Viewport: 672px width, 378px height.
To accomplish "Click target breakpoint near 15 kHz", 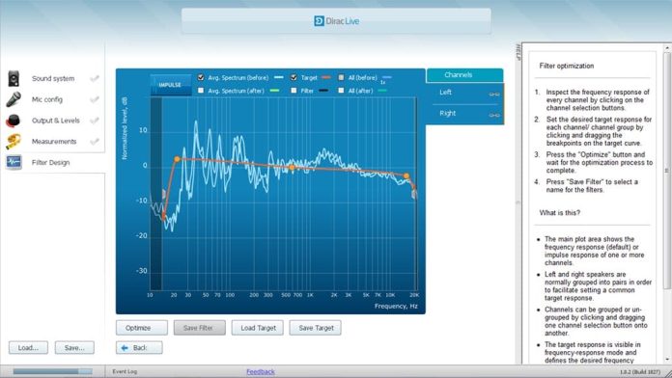I will (406, 175).
